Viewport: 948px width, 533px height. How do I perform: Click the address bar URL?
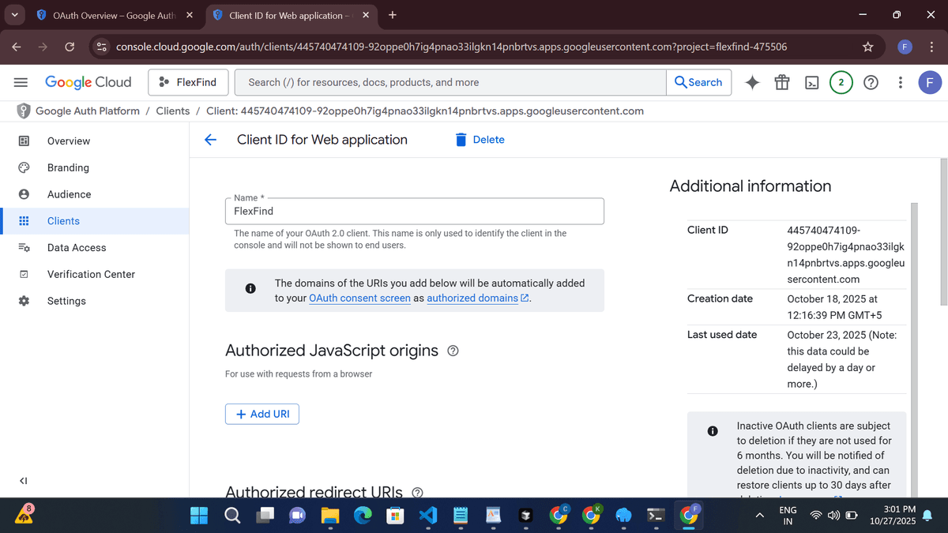point(451,47)
